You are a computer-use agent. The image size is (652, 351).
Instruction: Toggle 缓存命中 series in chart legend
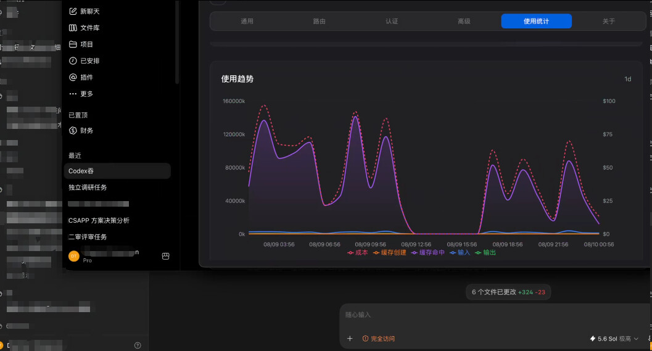point(428,252)
